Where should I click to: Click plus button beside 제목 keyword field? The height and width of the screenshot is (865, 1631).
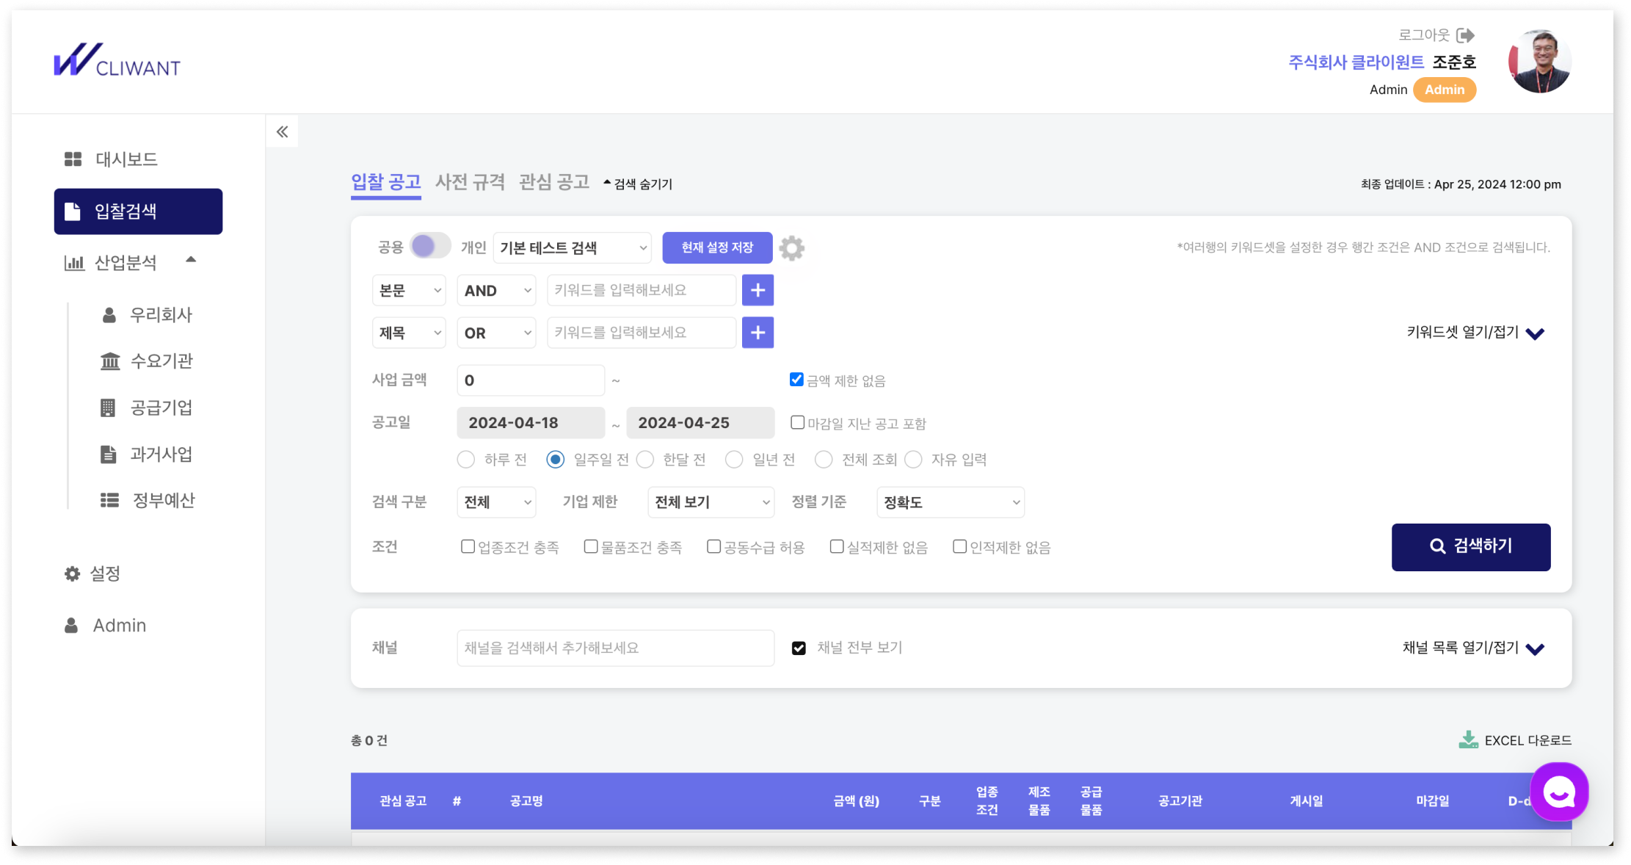(x=758, y=333)
